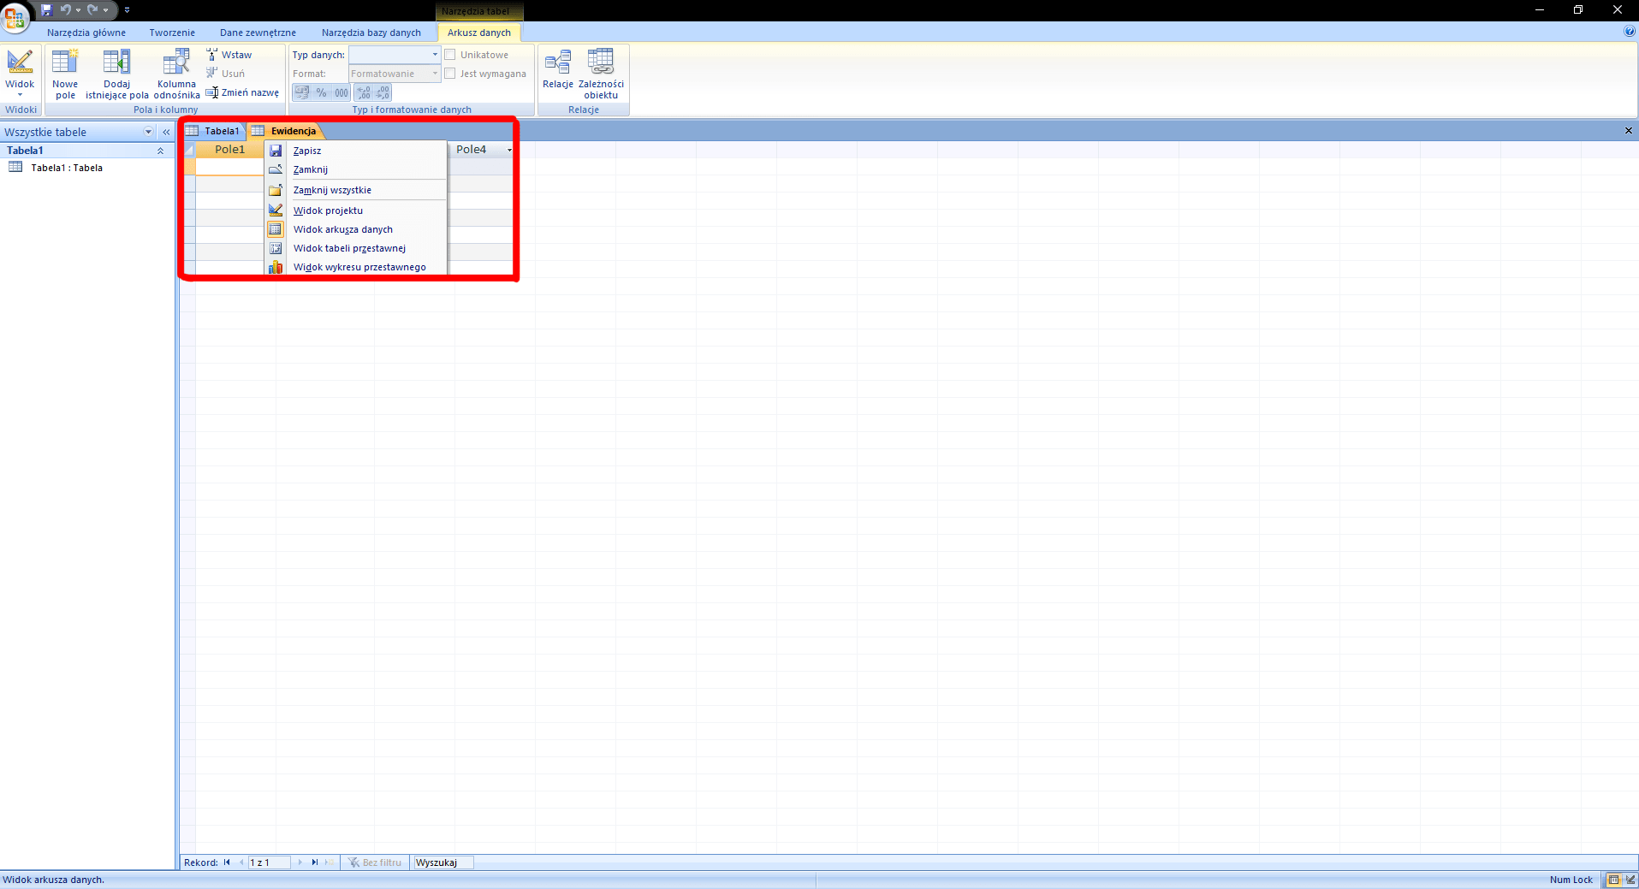
Task: Apply percent number format
Action: tap(322, 92)
